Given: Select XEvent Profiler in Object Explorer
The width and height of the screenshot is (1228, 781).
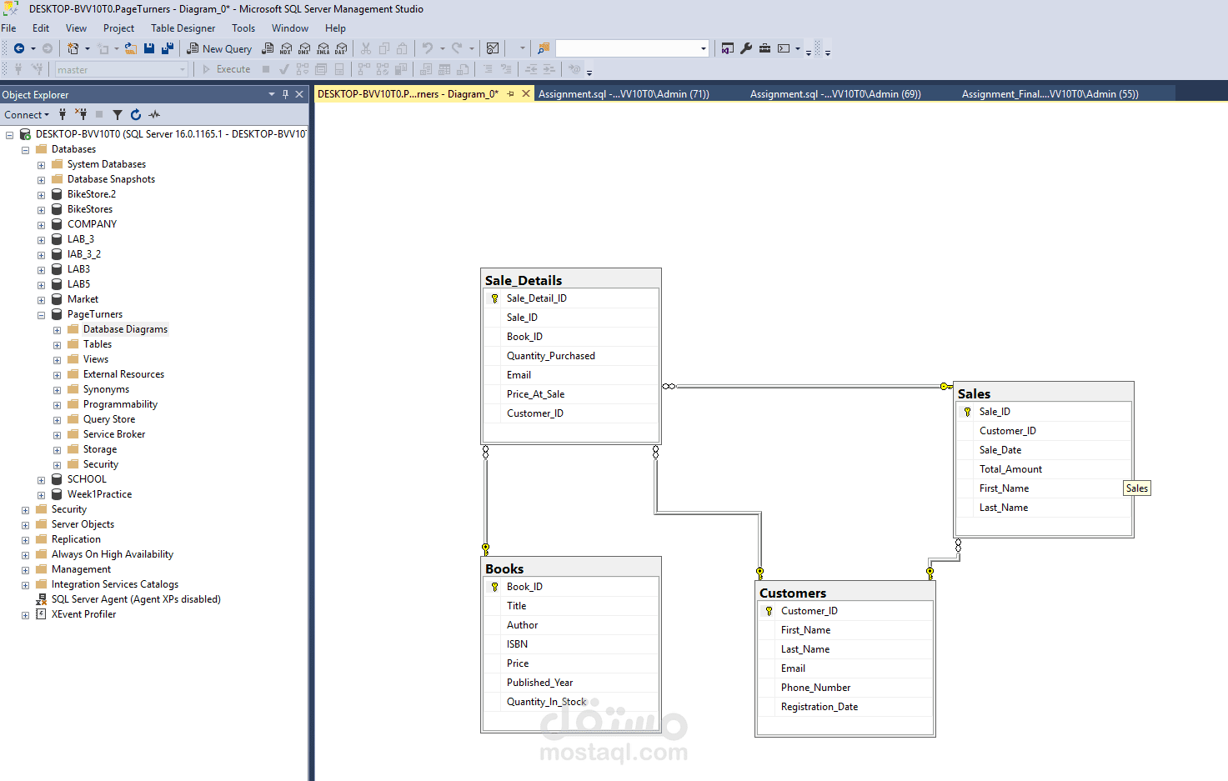Looking at the screenshot, I should [83, 614].
